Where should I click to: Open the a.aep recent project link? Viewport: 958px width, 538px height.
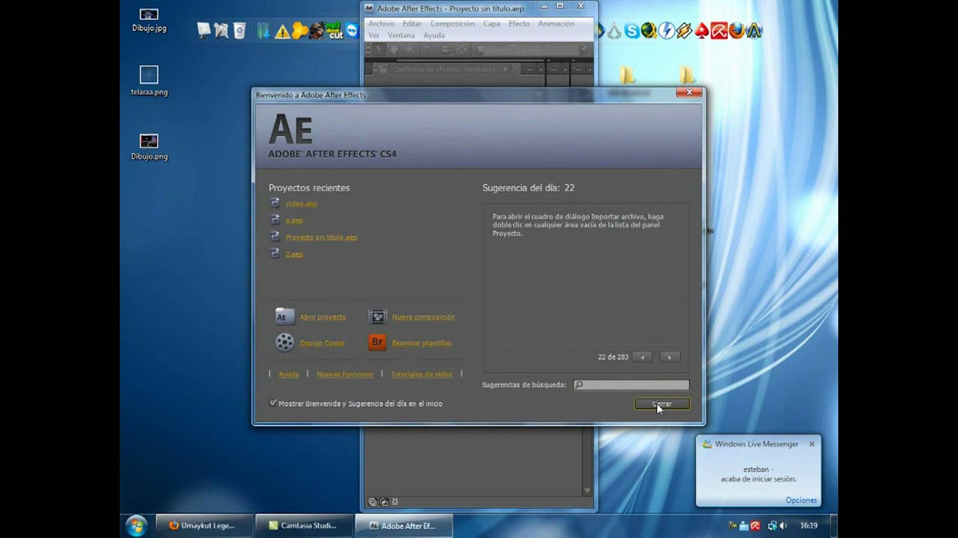point(294,220)
